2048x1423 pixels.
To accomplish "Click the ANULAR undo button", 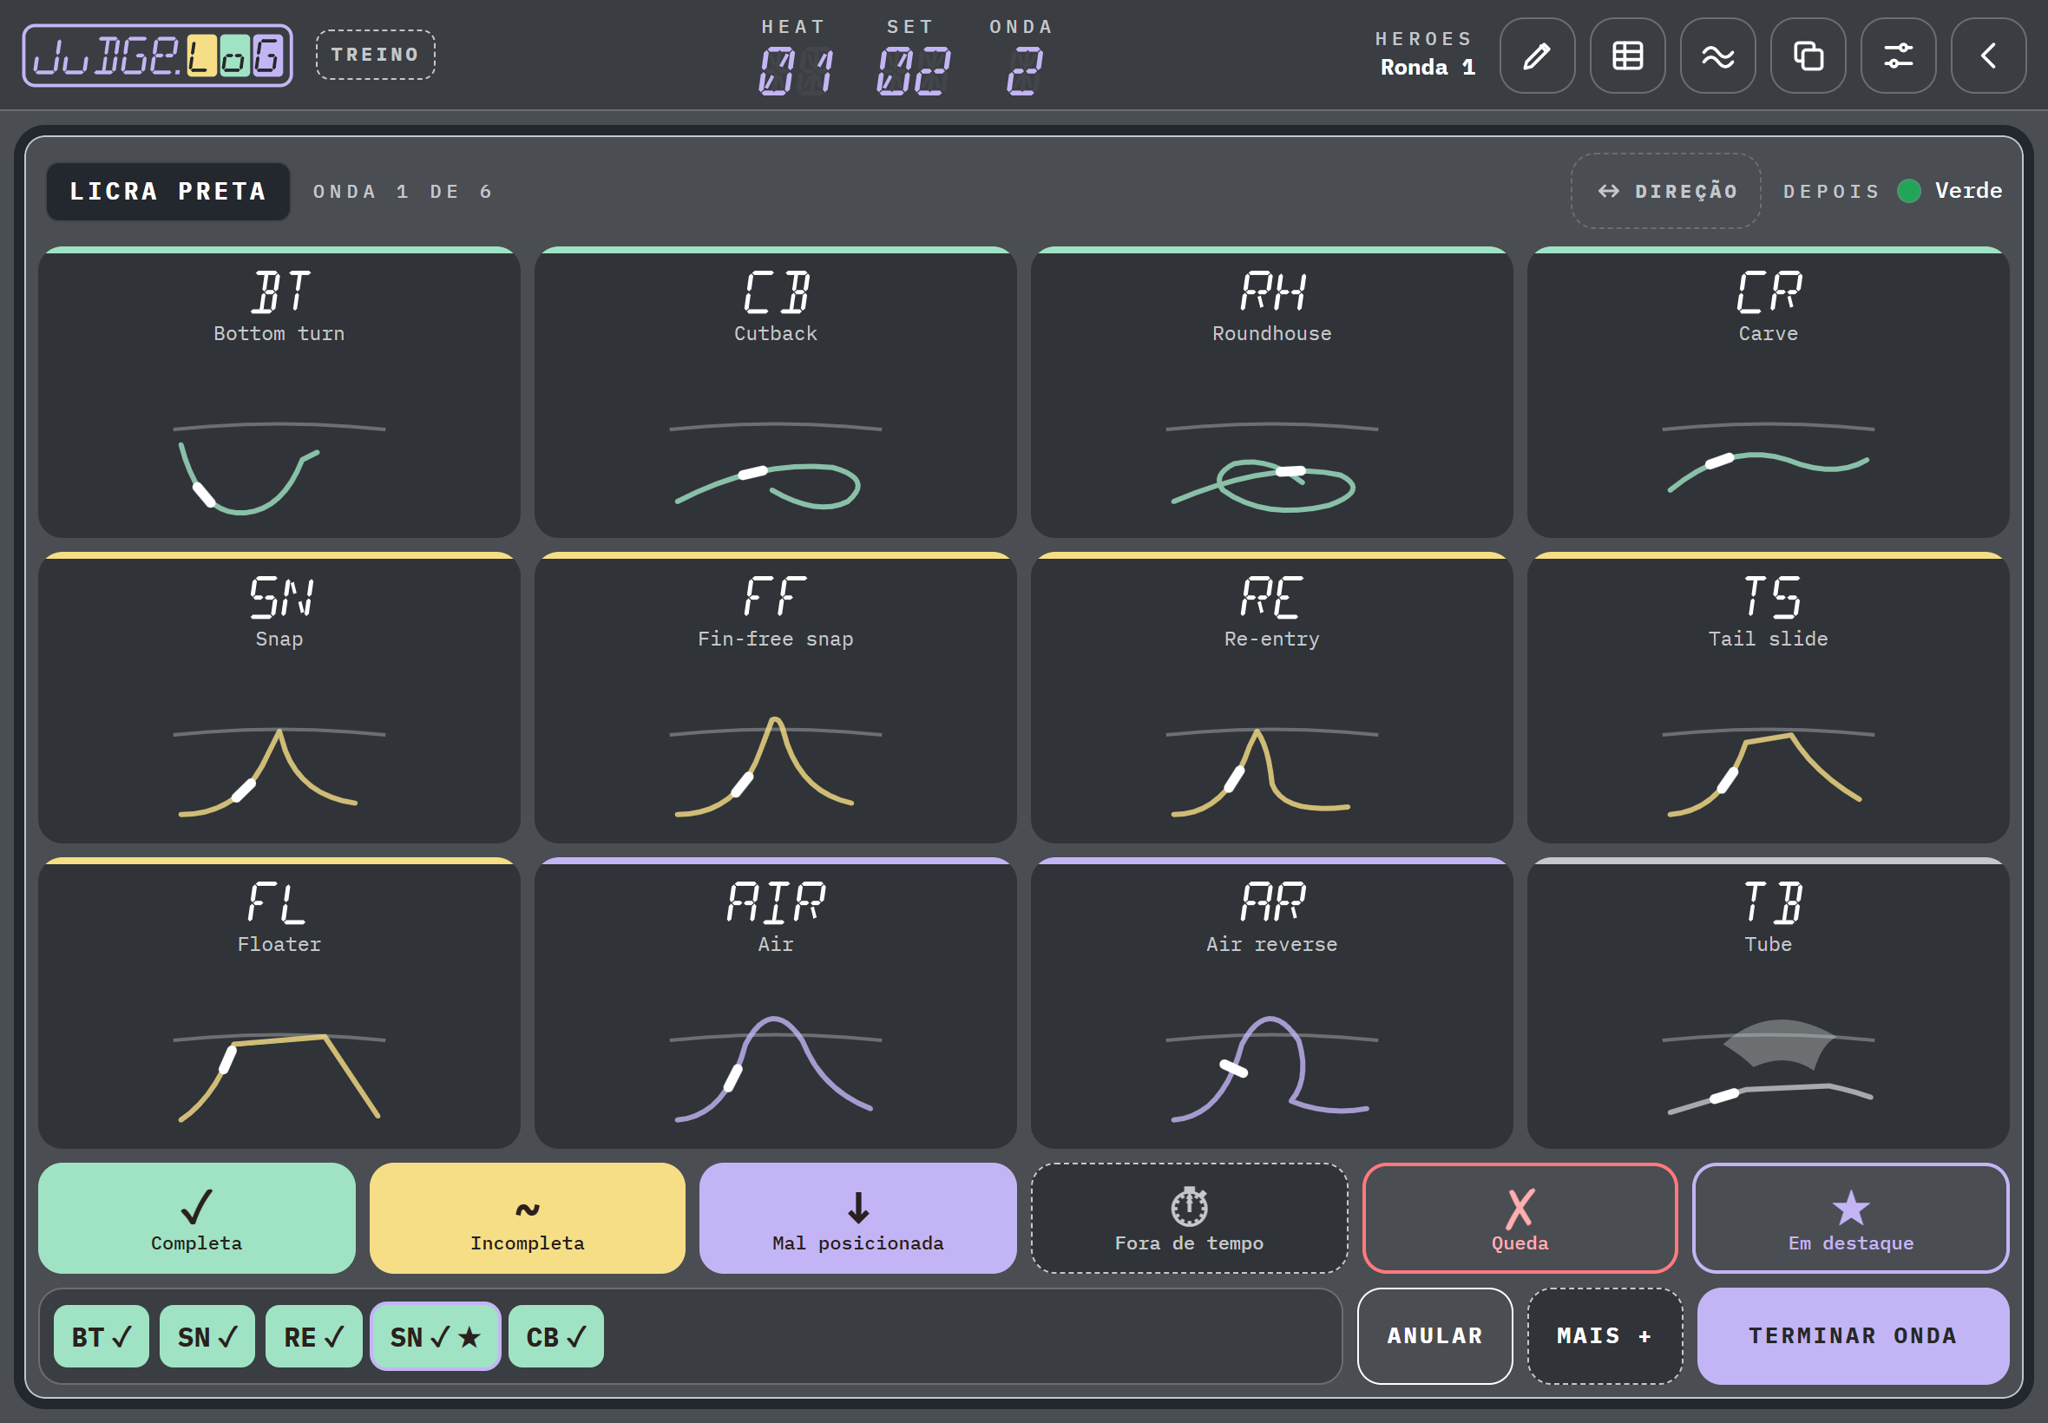I will pos(1434,1335).
